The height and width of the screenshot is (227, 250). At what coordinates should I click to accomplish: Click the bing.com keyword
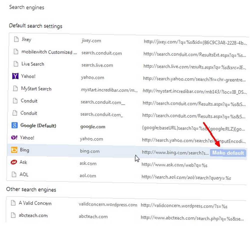click(90, 151)
